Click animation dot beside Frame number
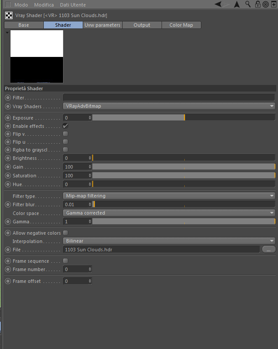 (x=8, y=269)
